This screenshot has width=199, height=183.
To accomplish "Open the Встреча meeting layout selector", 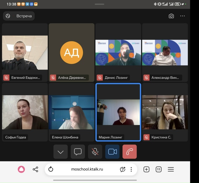I will coord(19,16).
